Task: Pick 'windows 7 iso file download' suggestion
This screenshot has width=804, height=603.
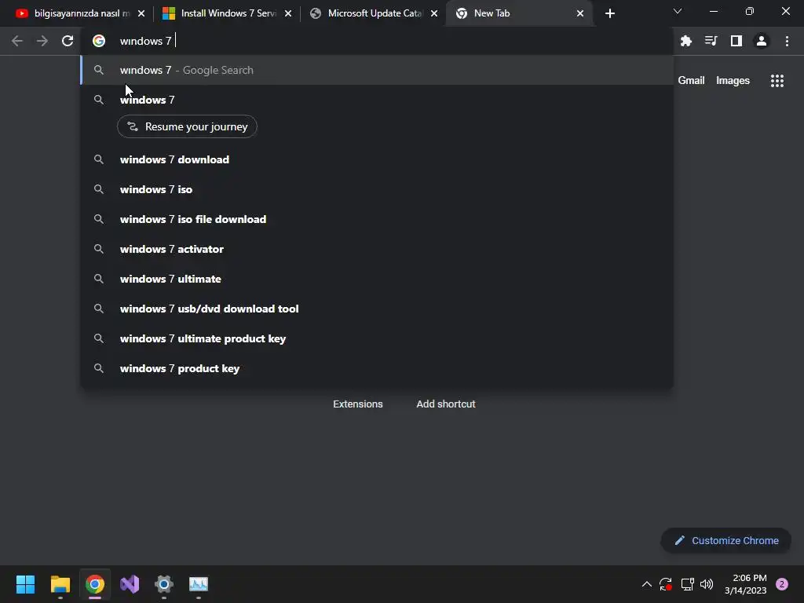Action: 377,219
